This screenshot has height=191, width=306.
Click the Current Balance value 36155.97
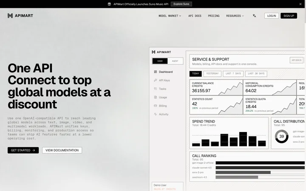click(201, 91)
